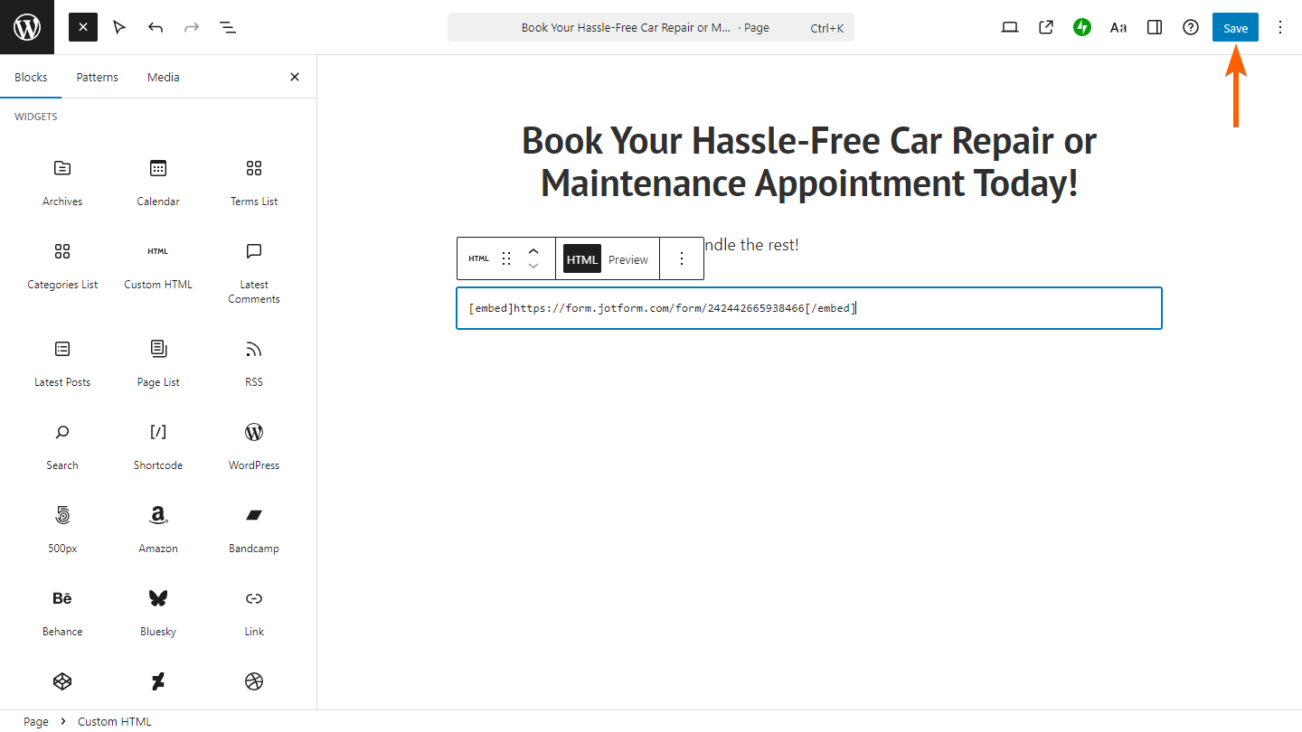Insert the Behance embed block
The image size is (1302, 732).
point(62,613)
